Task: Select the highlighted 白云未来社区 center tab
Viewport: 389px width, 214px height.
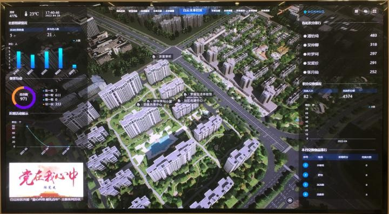Action: pyautogui.click(x=192, y=10)
